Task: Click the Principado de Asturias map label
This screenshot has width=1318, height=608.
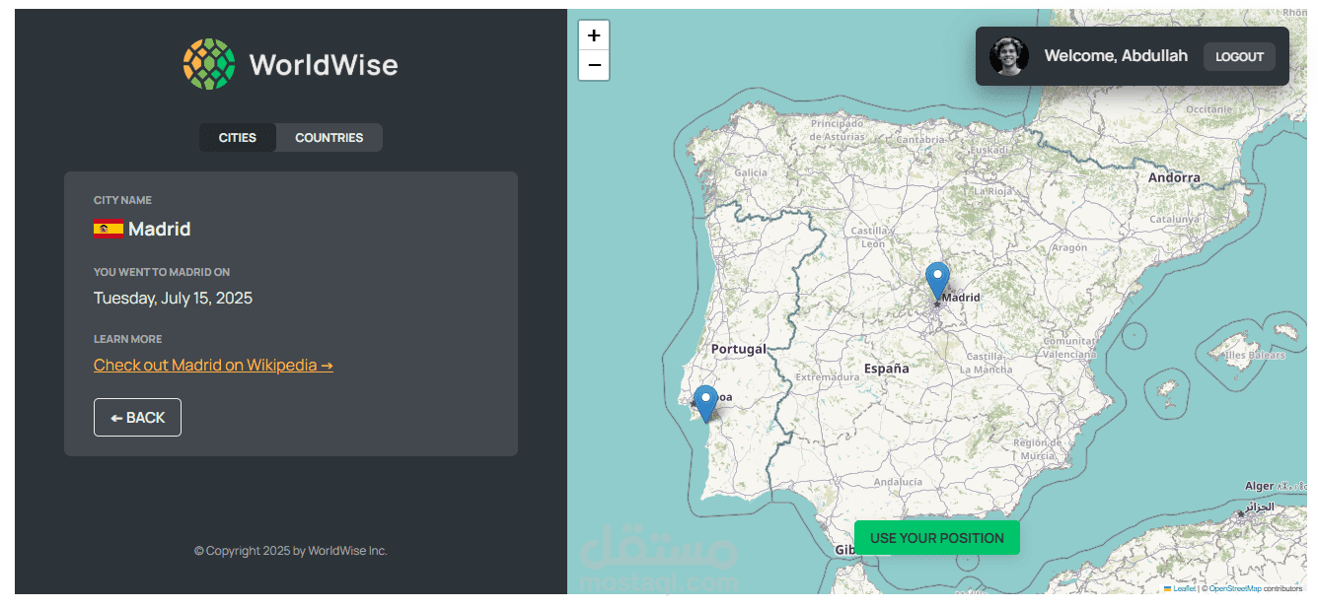Action: (837, 129)
